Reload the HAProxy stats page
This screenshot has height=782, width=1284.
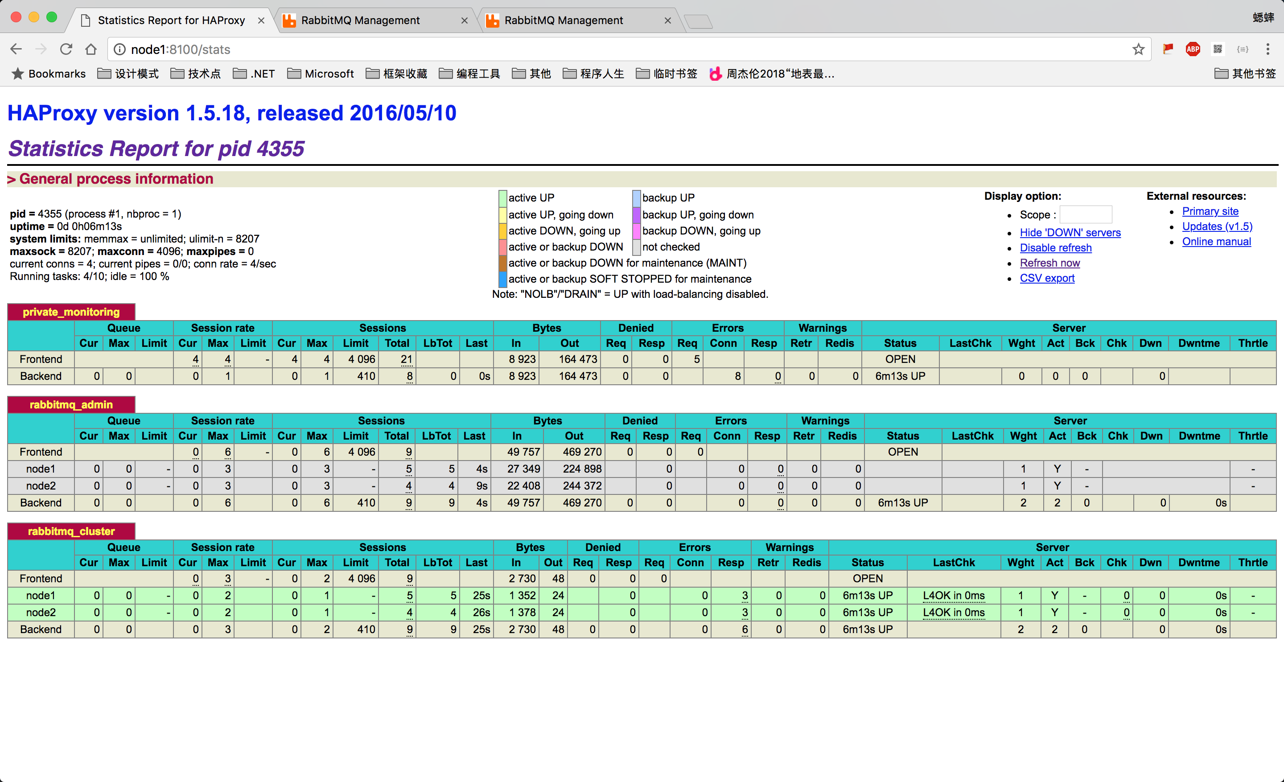(66, 49)
